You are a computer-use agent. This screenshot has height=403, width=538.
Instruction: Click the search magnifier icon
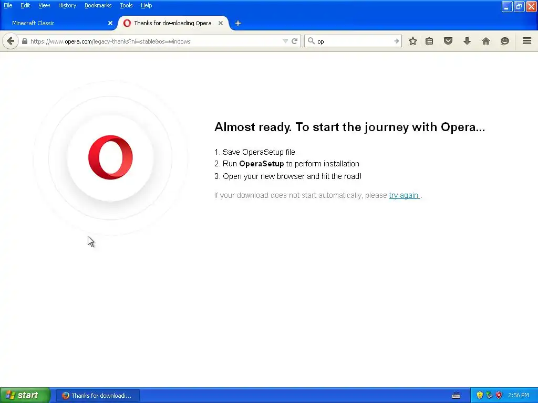(x=311, y=41)
